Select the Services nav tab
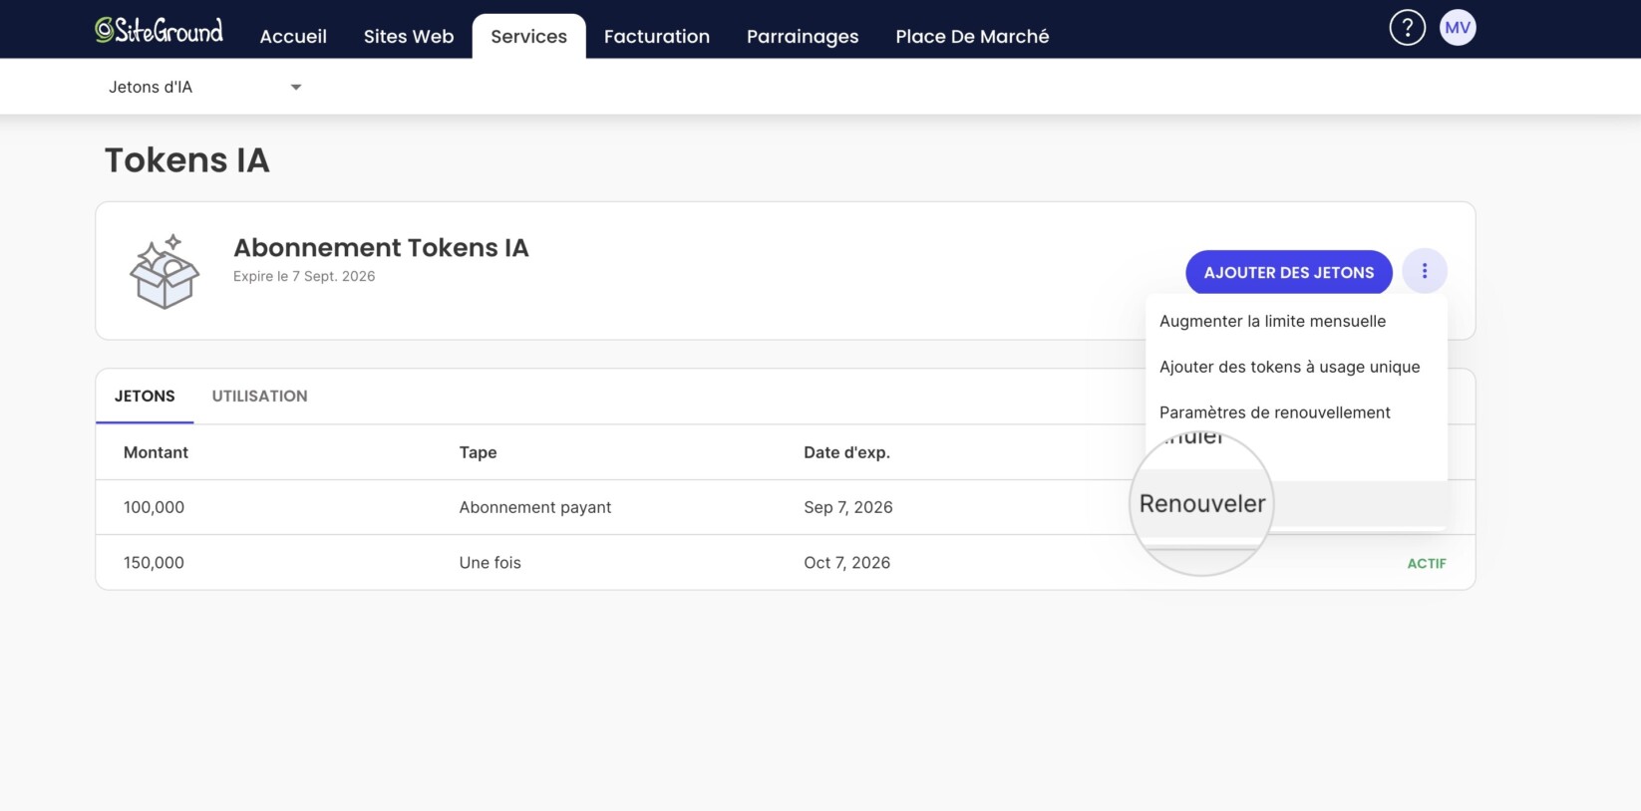This screenshot has width=1641, height=811. tap(528, 36)
